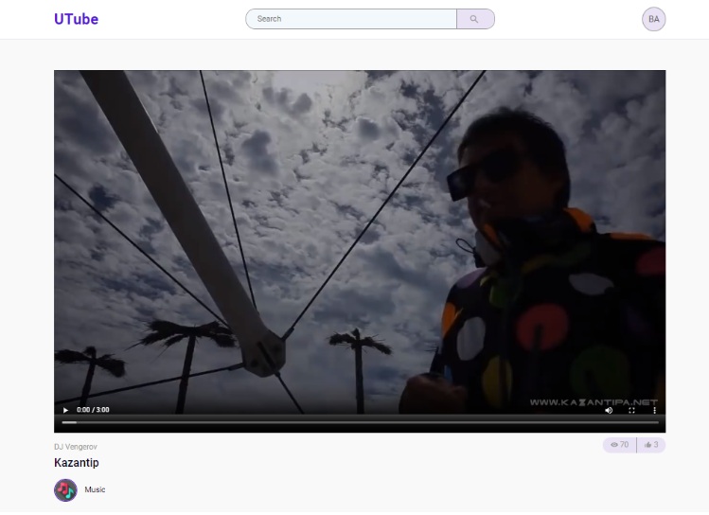The image size is (709, 515).
Task: Go to the UTube home logo
Action: (x=76, y=19)
